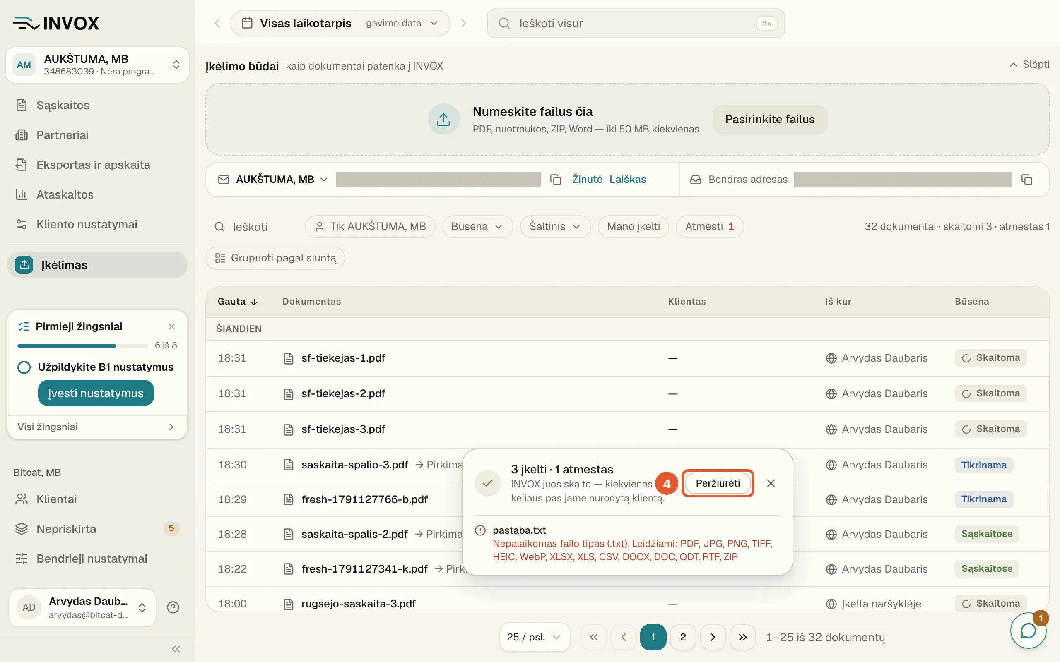This screenshot has width=1060, height=662.
Task: Mark Užpildykite B1 nustatymus step circle
Action: [x=24, y=367]
